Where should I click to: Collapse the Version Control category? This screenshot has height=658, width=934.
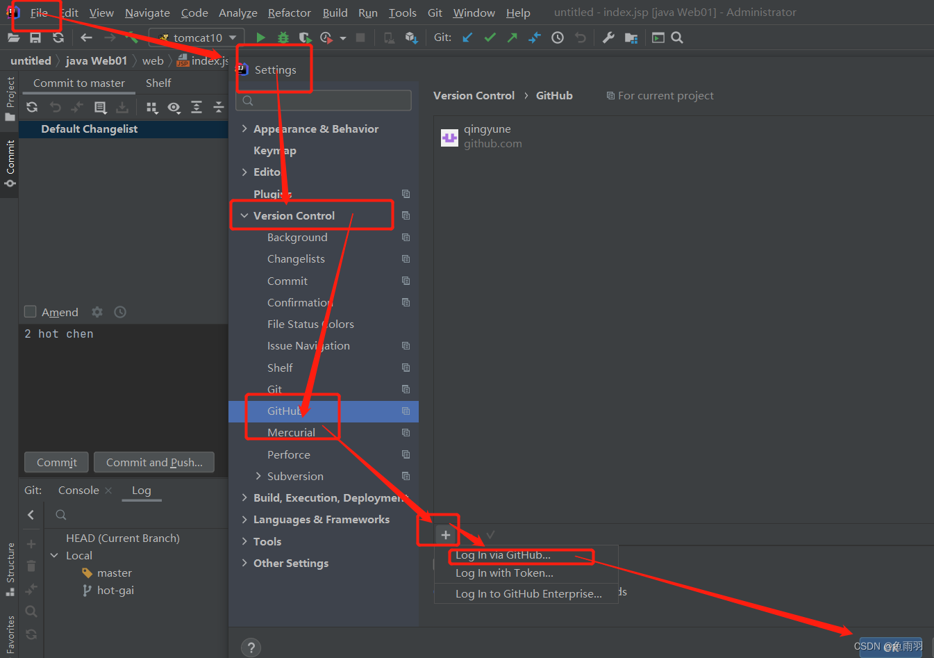[244, 215]
